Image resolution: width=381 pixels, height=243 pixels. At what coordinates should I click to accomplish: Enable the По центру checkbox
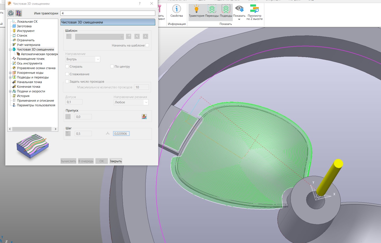[112, 66]
